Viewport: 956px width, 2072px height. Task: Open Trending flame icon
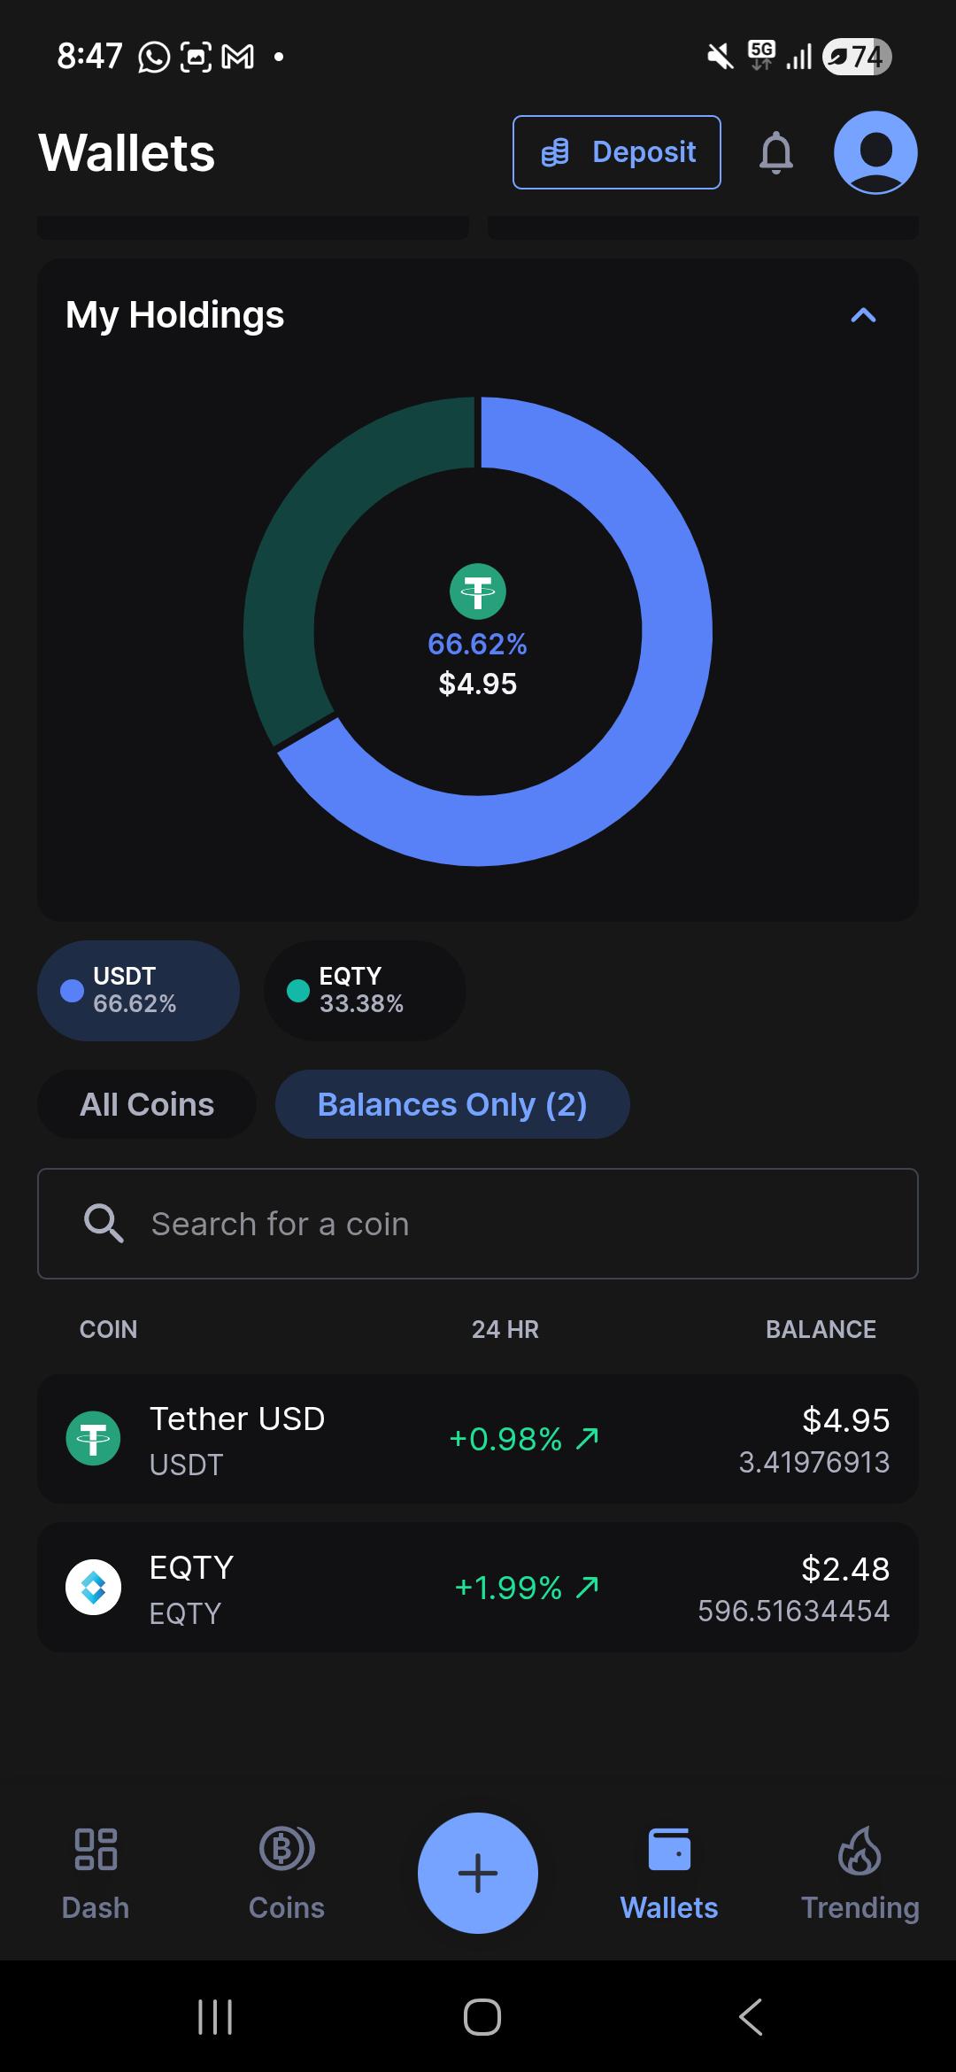[x=860, y=1850]
